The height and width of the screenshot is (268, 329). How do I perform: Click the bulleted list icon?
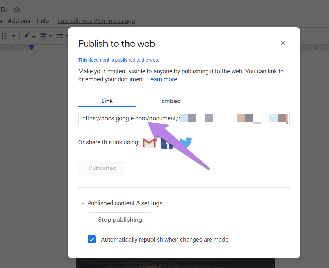point(5,36)
